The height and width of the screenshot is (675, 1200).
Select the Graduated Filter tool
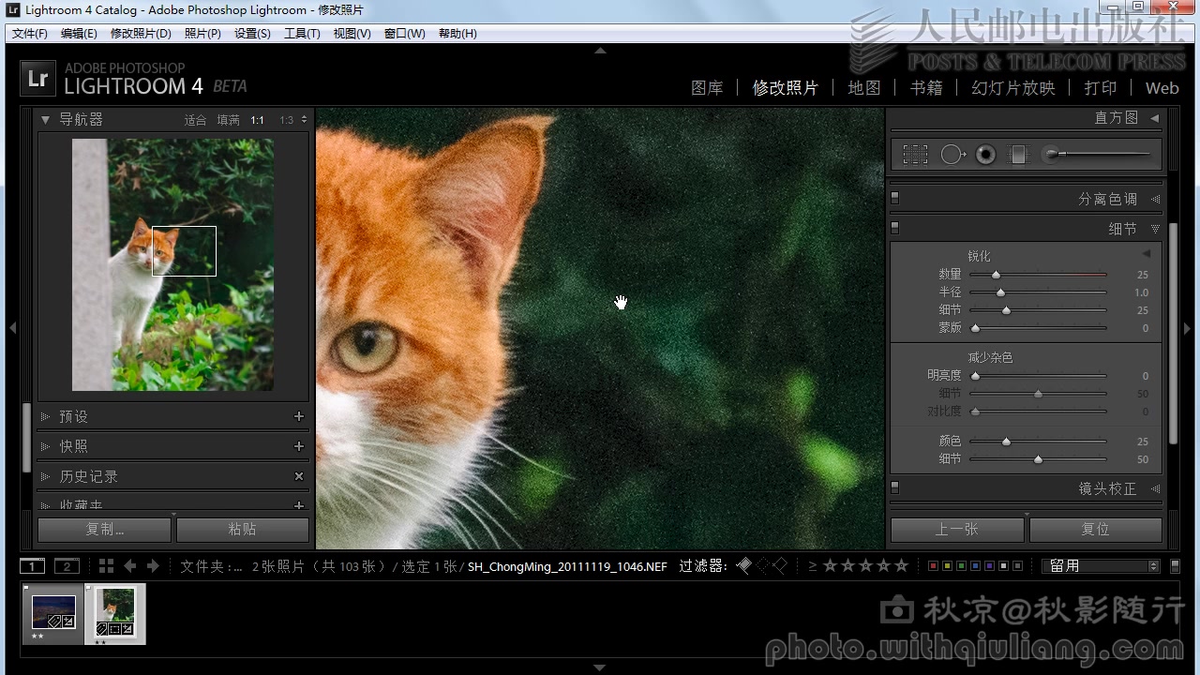[x=1019, y=155]
